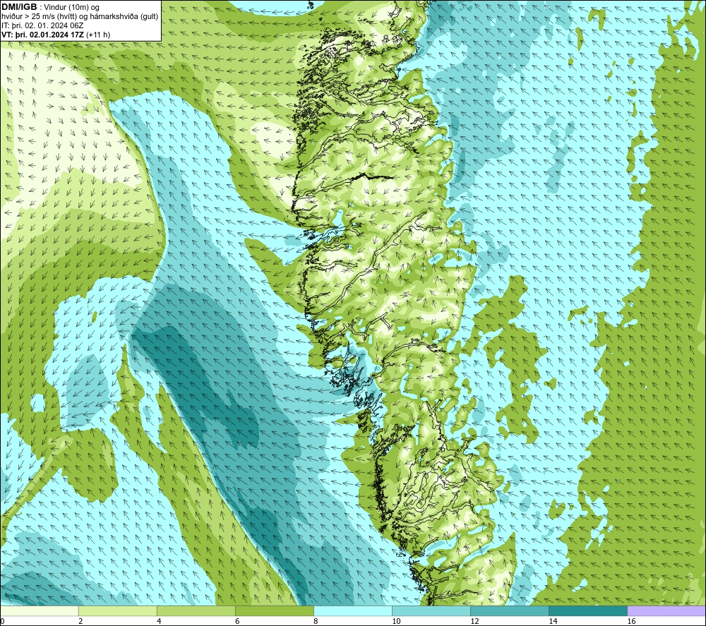This screenshot has width=706, height=626.
Task: Click the purple above-16 m/s legend swatch
Action: tap(666, 610)
